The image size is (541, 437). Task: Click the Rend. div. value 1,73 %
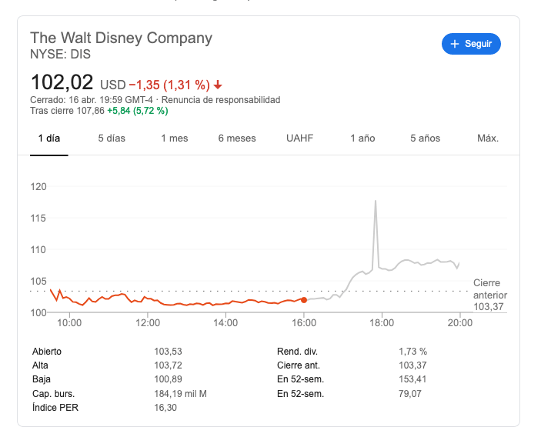pos(413,352)
